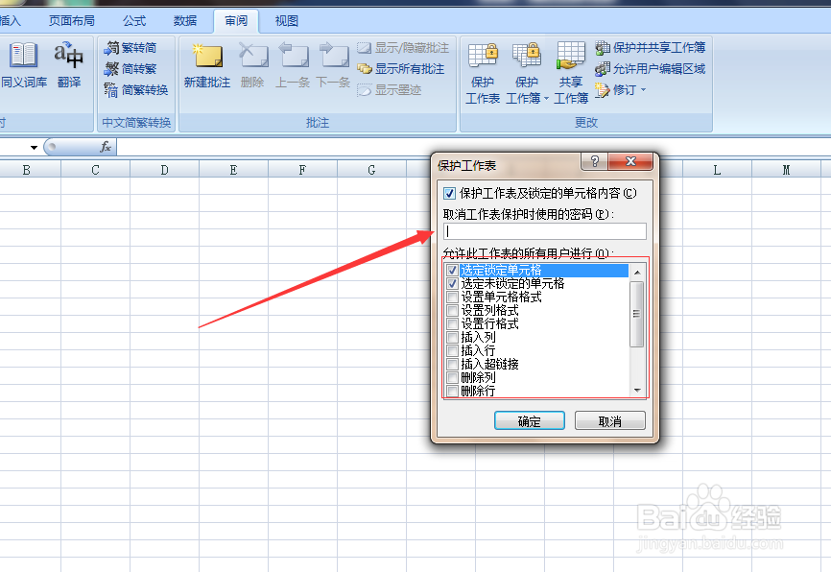Click the password input field
This screenshot has height=572, width=831.
click(544, 231)
